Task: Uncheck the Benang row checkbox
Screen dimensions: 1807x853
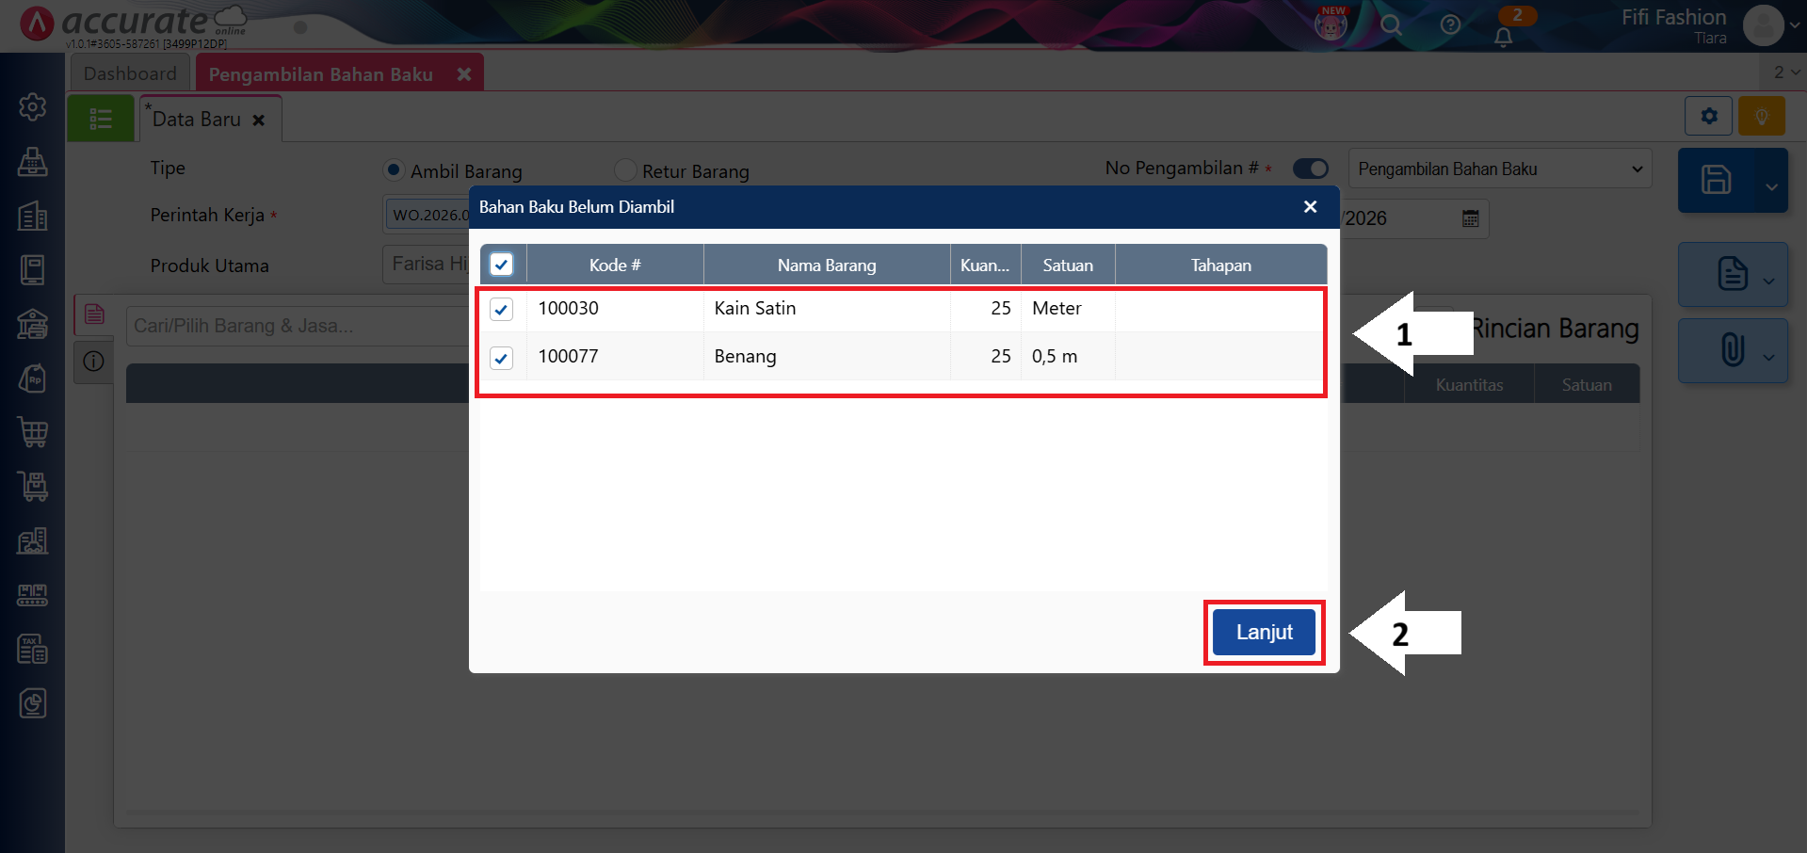Action: 501,358
